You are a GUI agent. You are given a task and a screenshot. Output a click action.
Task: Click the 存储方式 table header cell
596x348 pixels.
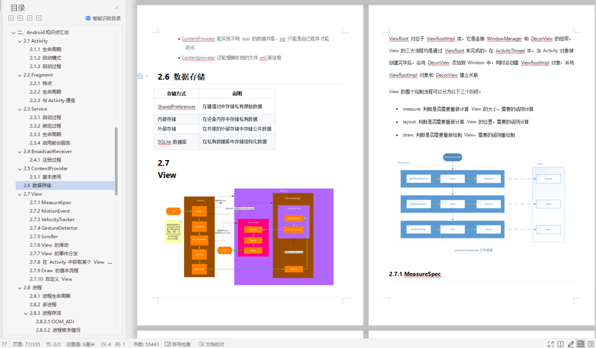click(176, 94)
